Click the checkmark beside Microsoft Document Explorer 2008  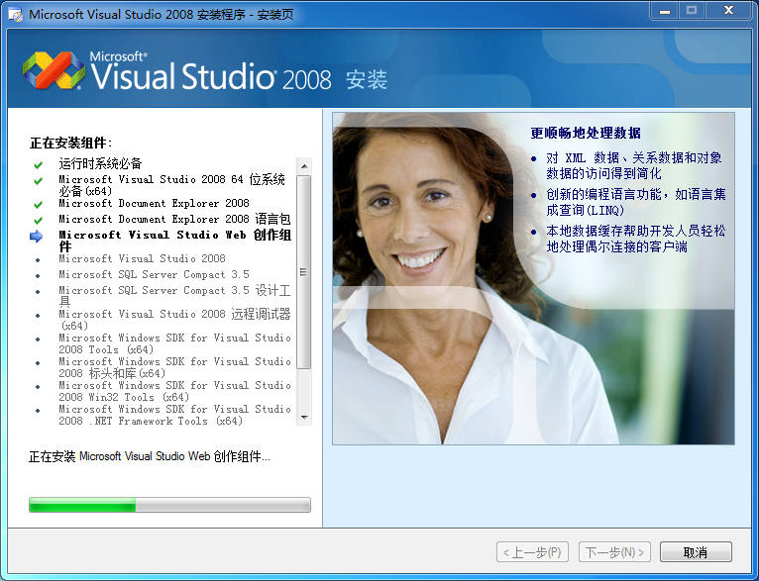click(39, 205)
